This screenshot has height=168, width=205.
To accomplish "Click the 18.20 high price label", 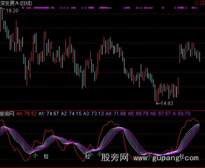I will point(12,11).
